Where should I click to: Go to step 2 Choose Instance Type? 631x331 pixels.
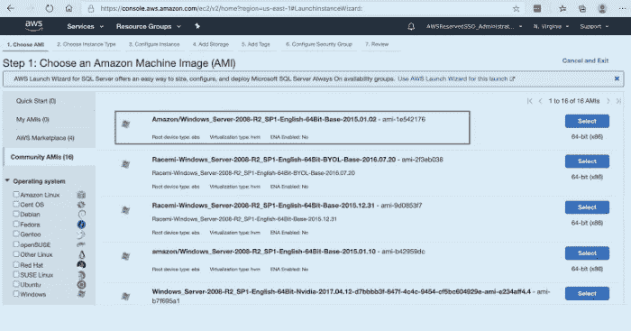tap(87, 44)
